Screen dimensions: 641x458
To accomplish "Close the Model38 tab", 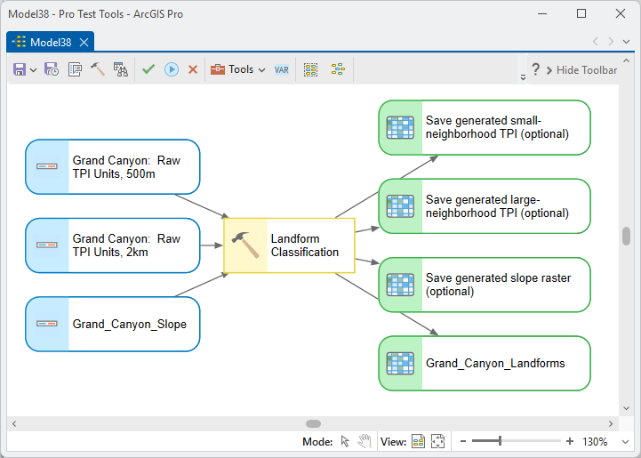I will click(x=84, y=42).
